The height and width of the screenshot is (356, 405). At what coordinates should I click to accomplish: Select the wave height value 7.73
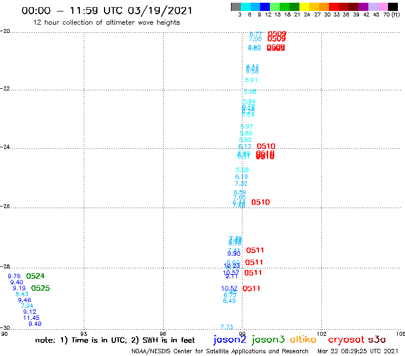tap(227, 328)
